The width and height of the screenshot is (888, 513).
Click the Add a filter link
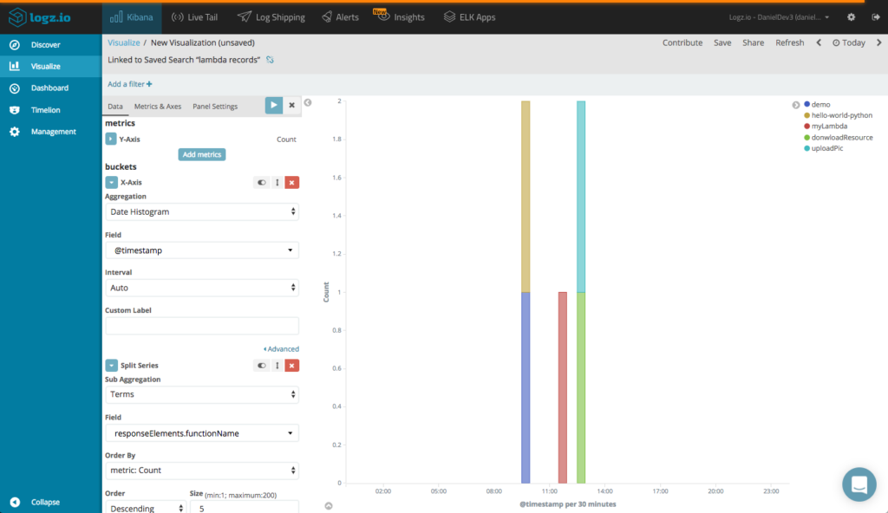coord(130,84)
